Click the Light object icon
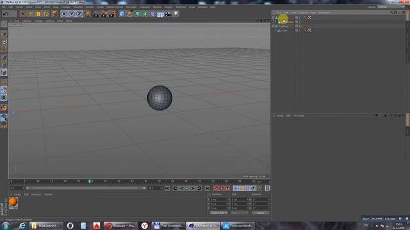 [176, 13]
